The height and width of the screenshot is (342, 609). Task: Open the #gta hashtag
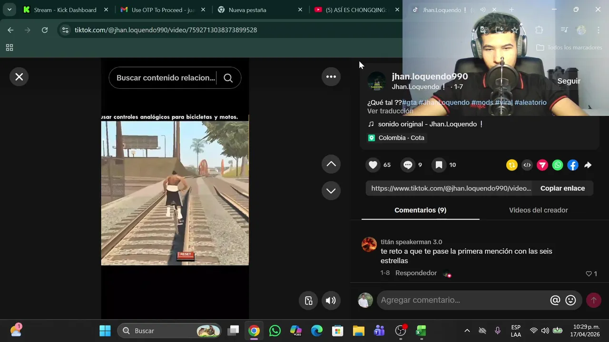pyautogui.click(x=410, y=103)
